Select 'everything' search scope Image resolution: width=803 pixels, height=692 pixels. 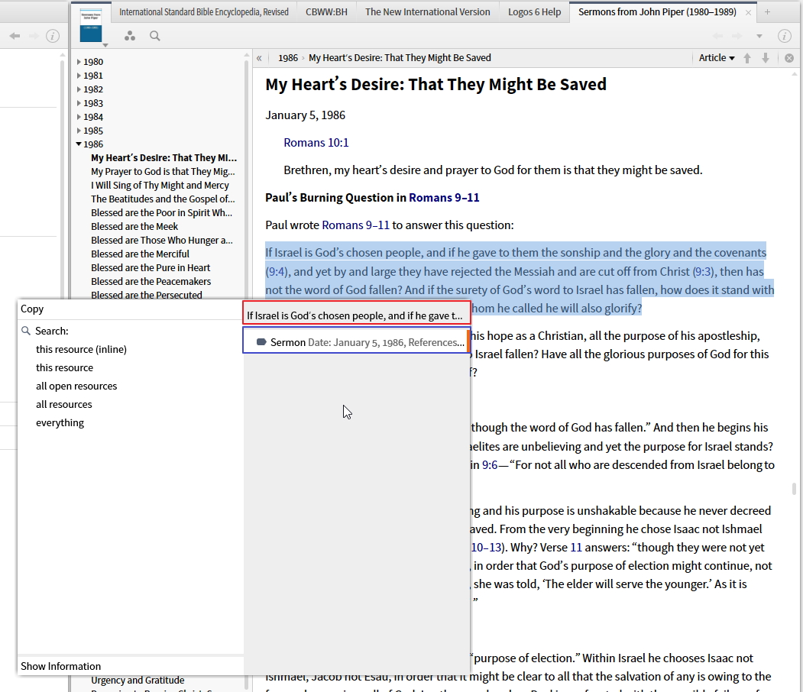pyautogui.click(x=60, y=423)
